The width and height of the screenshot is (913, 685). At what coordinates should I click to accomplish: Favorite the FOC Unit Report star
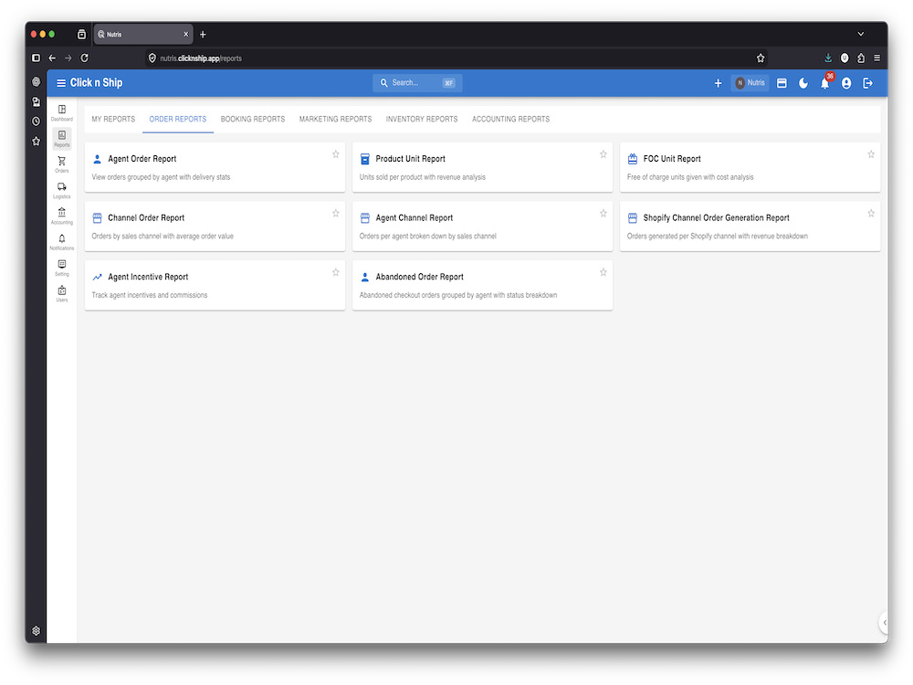[871, 154]
